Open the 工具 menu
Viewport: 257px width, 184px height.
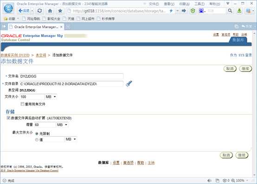pos(199,4)
